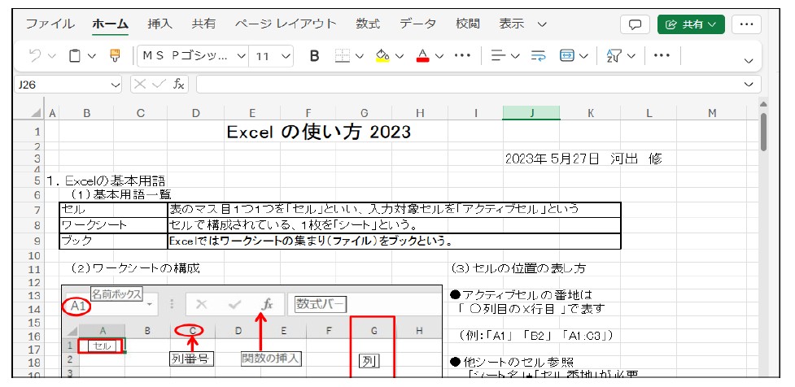Click the Insert Function fx icon
The image size is (795, 387).
click(x=179, y=85)
